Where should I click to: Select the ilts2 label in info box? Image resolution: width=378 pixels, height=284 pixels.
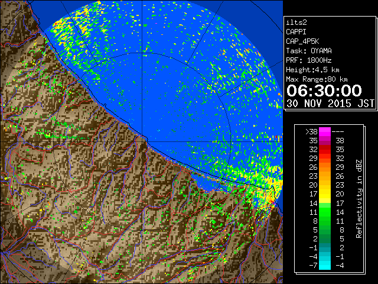(x=296, y=22)
